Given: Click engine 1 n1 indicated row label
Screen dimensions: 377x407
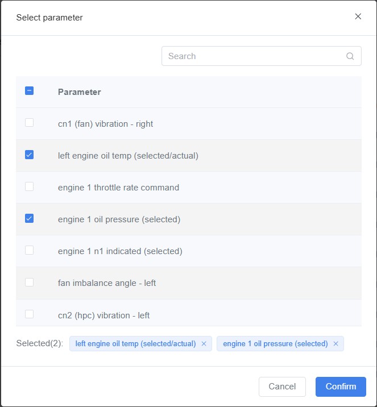Looking at the screenshot, I should [120, 251].
